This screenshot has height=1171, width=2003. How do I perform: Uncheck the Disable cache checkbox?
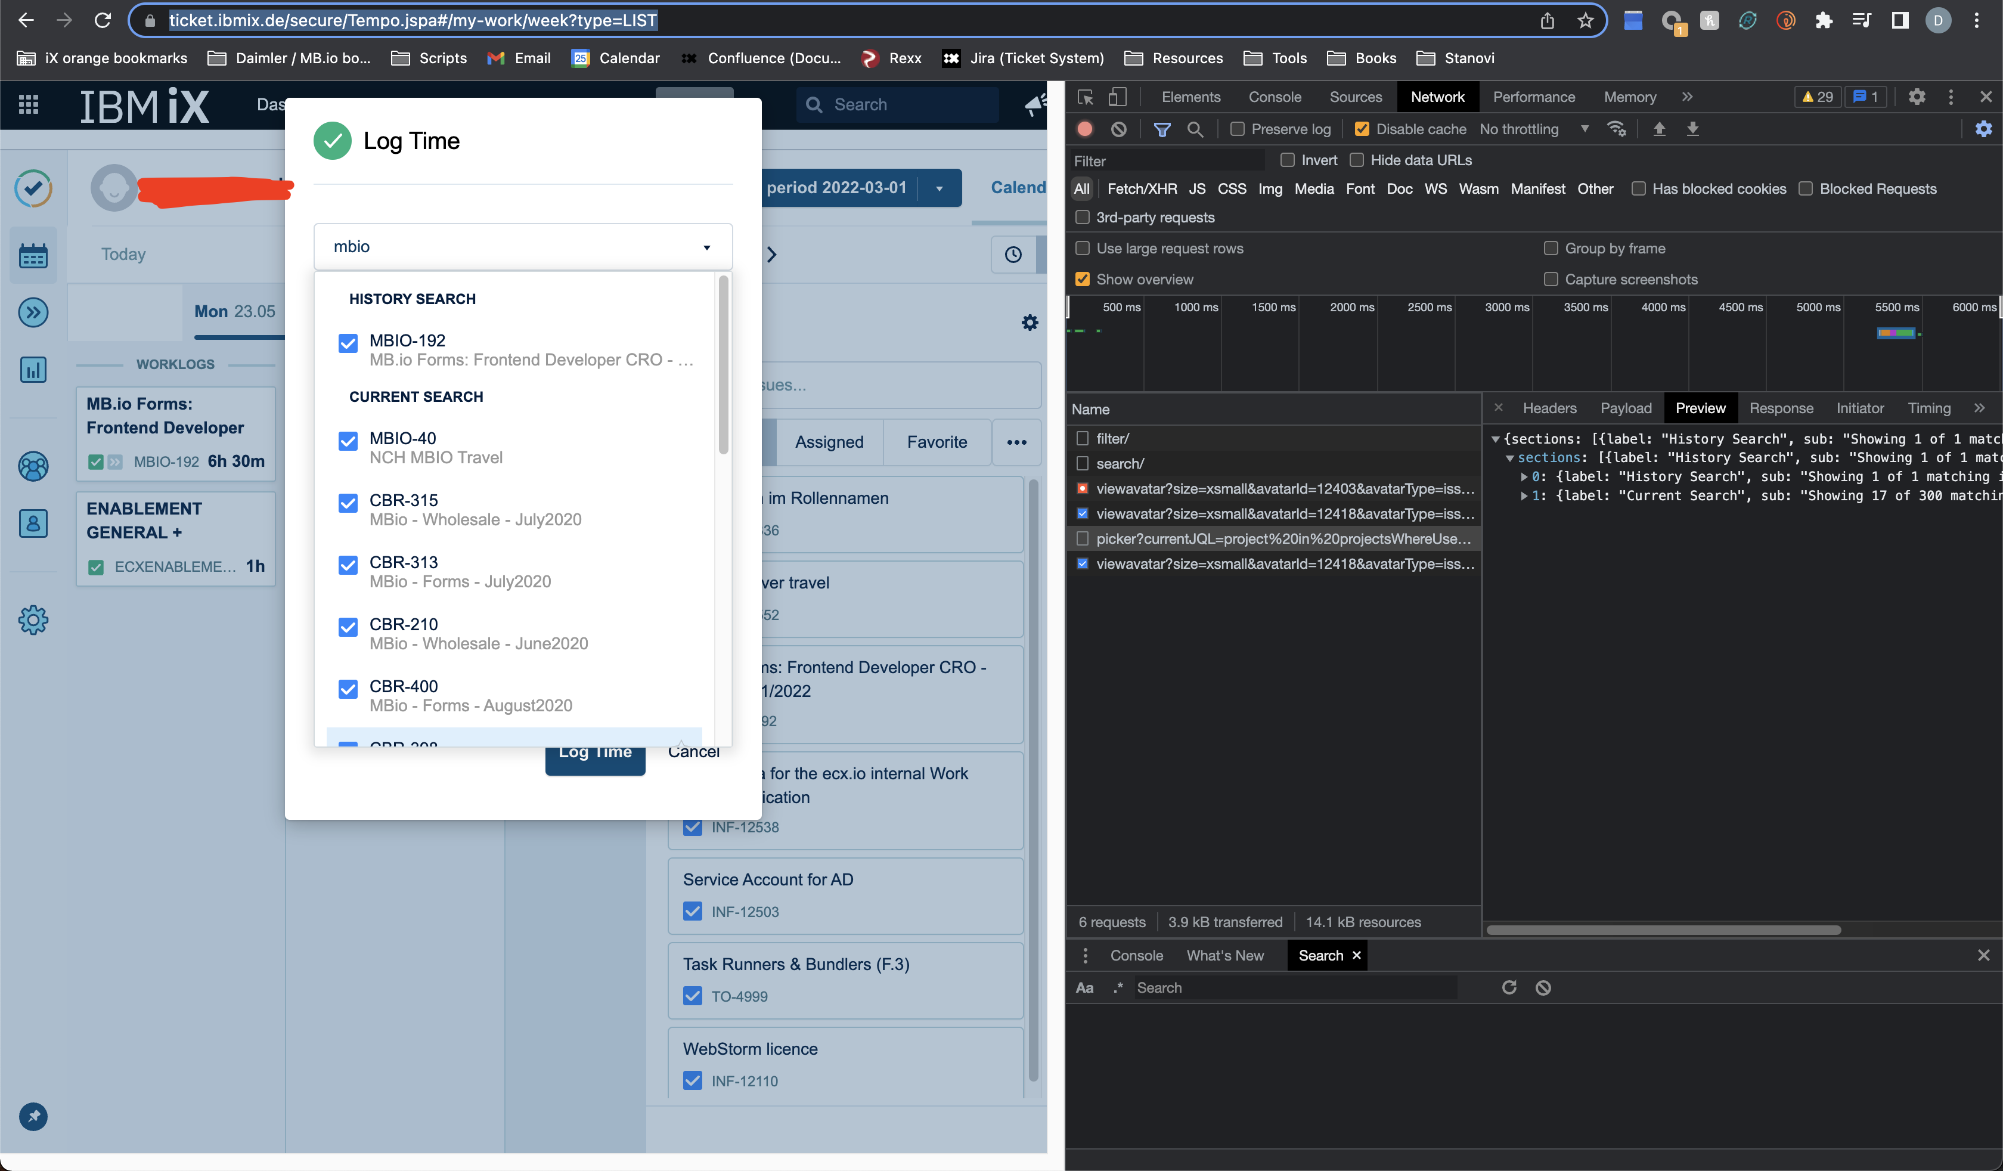tap(1362, 129)
